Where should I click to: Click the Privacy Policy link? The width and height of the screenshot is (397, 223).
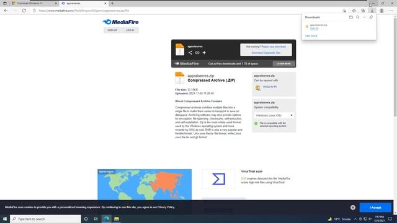pos(166,207)
